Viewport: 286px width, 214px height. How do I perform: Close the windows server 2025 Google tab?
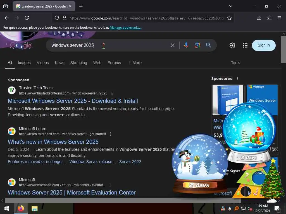[x=70, y=6]
